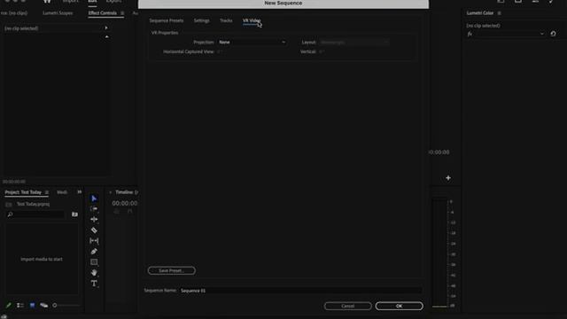This screenshot has height=319, width=567.
Task: Click the Test Today.prproj file name
Action: (33, 205)
